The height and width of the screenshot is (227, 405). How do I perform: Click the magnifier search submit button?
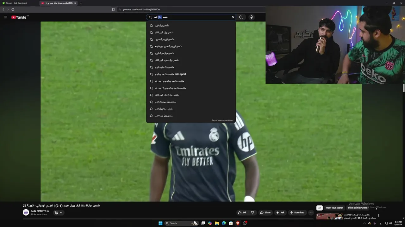241,17
